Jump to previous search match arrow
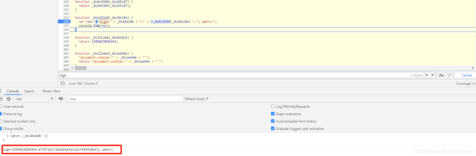This screenshot has width=476, height=156. pyautogui.click(x=427, y=75)
